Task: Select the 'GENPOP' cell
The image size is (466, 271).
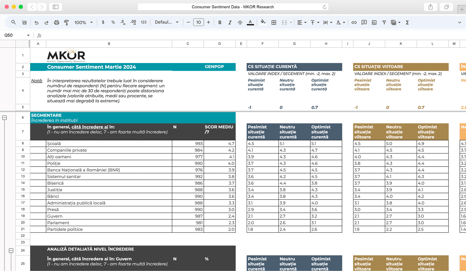Action: pos(219,67)
